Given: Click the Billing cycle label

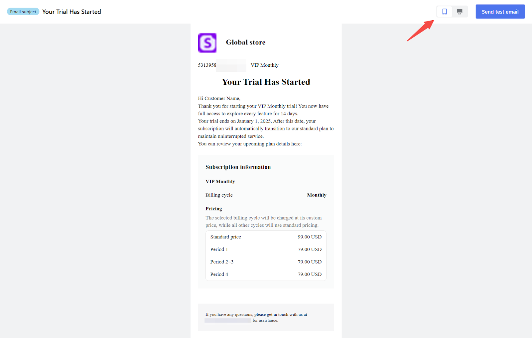Looking at the screenshot, I should [x=219, y=195].
